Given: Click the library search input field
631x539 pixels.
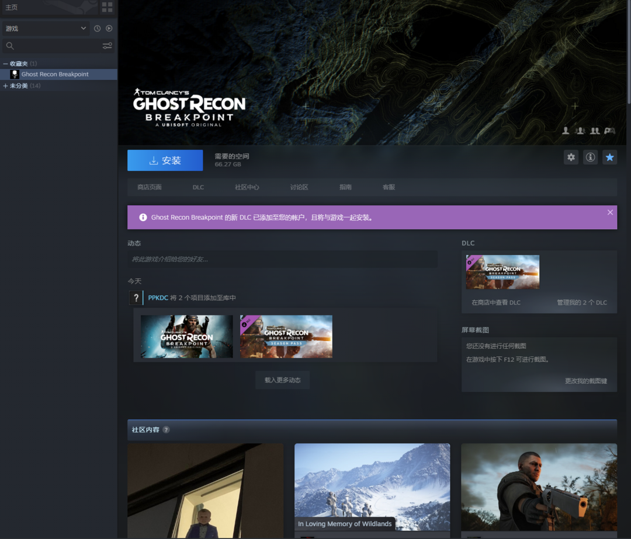Looking at the screenshot, I should (58, 45).
